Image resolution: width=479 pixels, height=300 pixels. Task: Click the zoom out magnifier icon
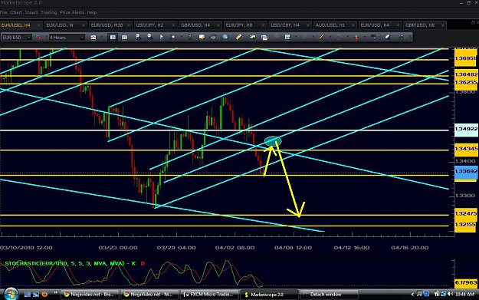click(149, 37)
